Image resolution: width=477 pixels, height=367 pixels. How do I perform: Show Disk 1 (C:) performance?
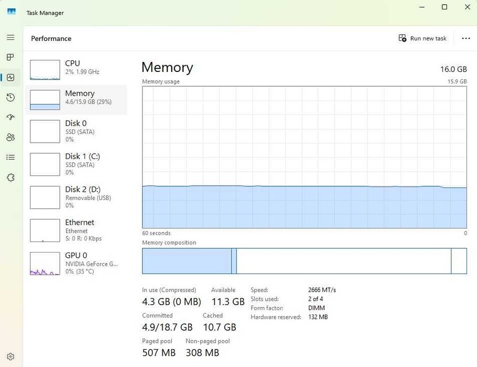[x=76, y=164]
